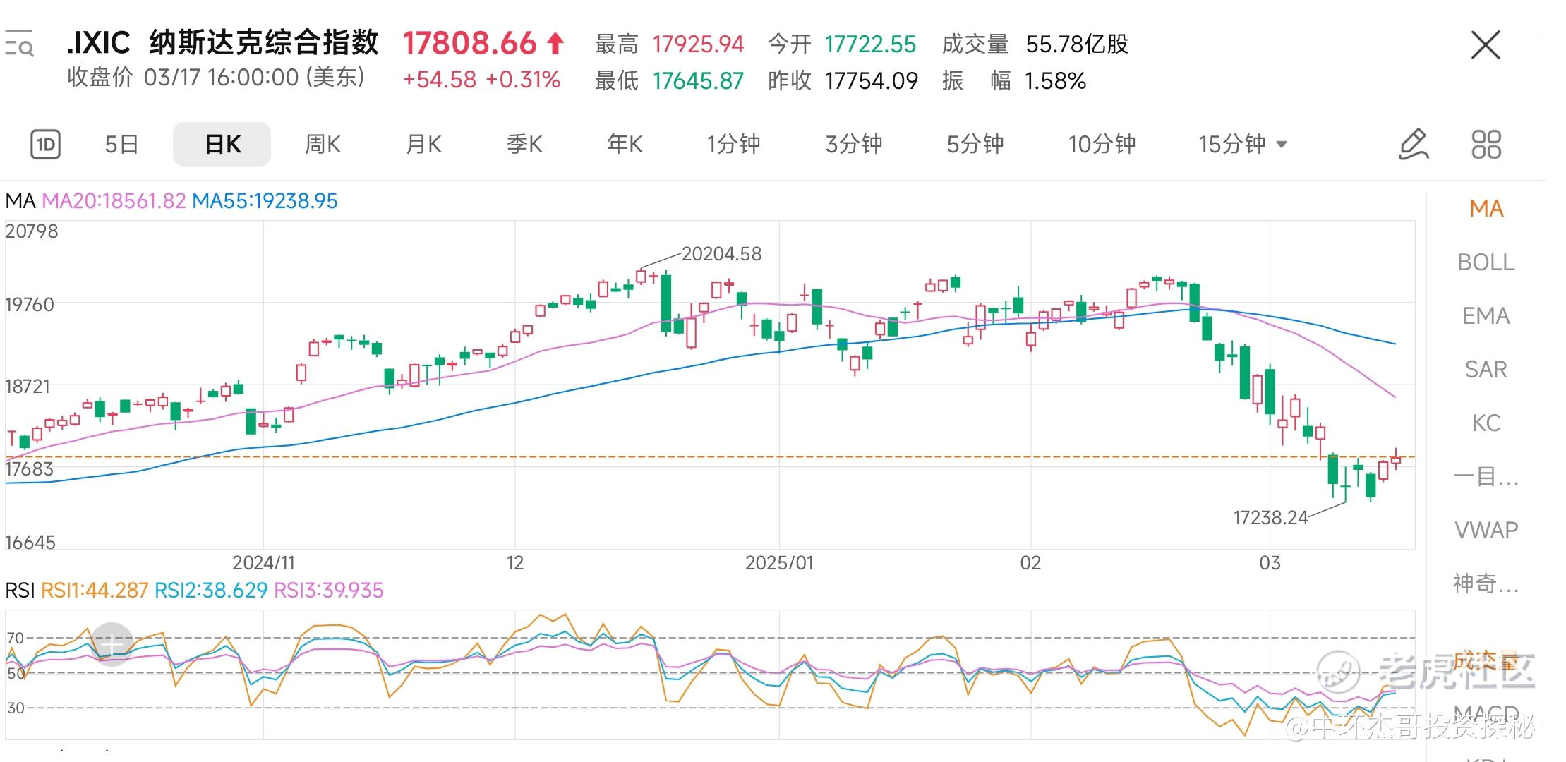Viewport: 1566px width, 762px height.
Task: Click the 20204.58 high price marker
Action: point(721,254)
